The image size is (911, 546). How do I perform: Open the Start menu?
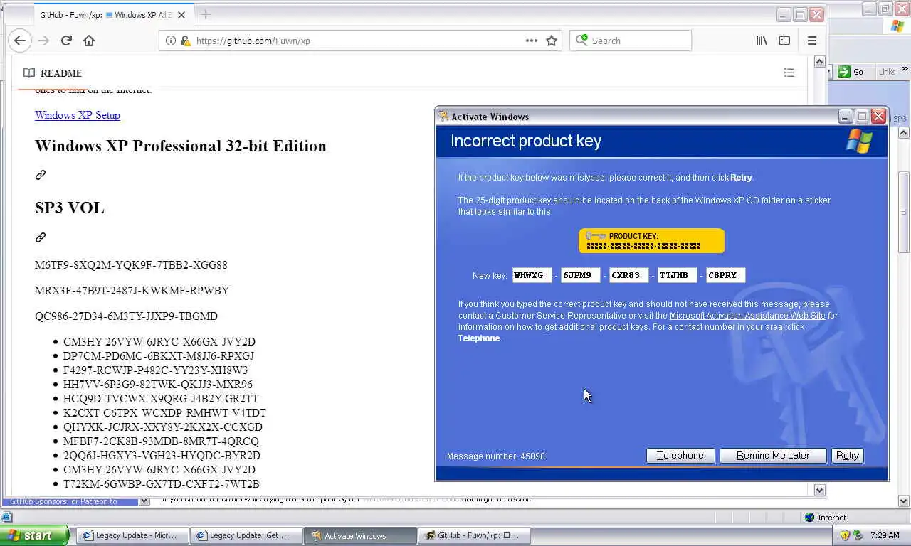click(x=34, y=535)
